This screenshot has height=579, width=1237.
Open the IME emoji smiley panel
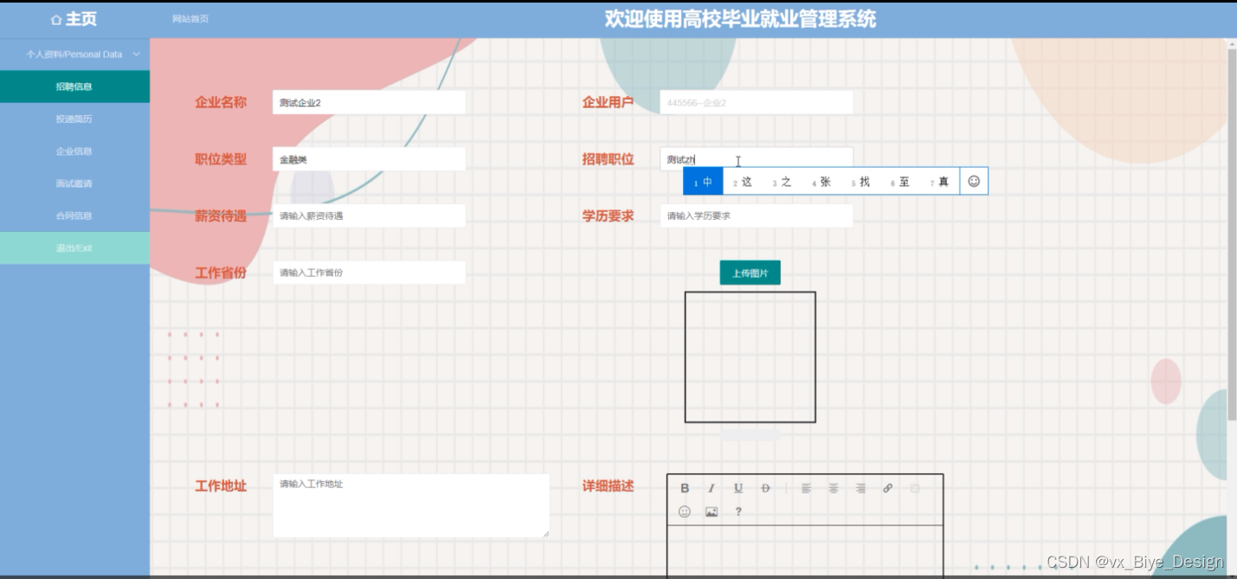click(974, 181)
